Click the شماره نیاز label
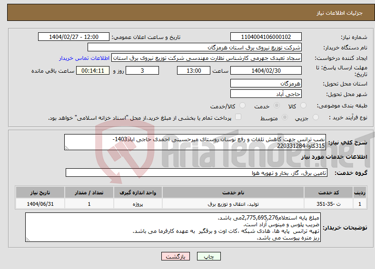 tap(354, 37)
